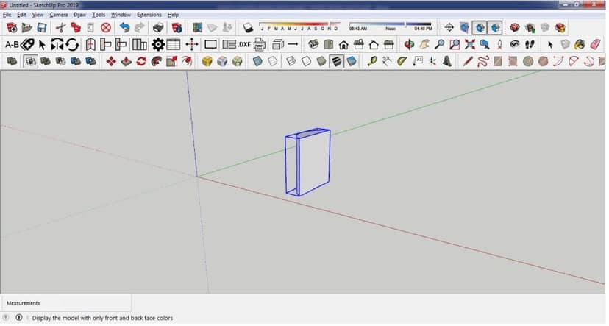Viewport: 609px width, 326px height.
Task: Select the pink Eraser tool
Action: [595, 45]
